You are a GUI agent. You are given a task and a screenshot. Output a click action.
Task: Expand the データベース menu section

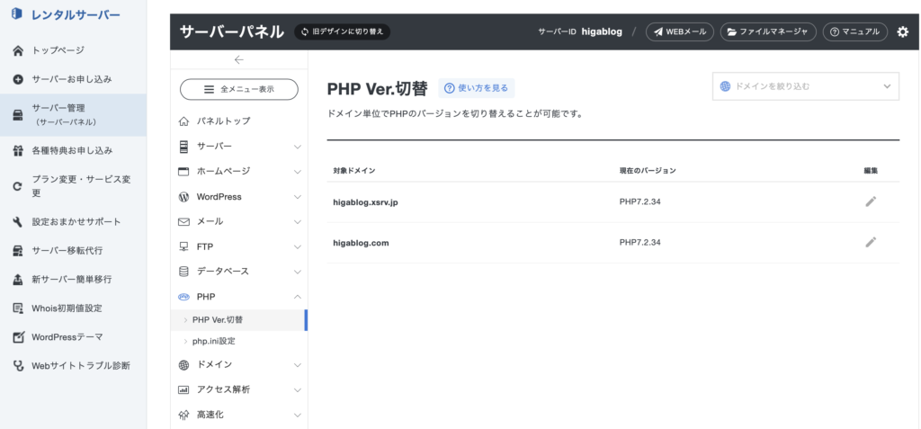pyautogui.click(x=238, y=271)
